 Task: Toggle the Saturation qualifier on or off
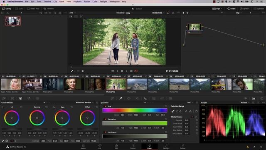tap(105, 119)
